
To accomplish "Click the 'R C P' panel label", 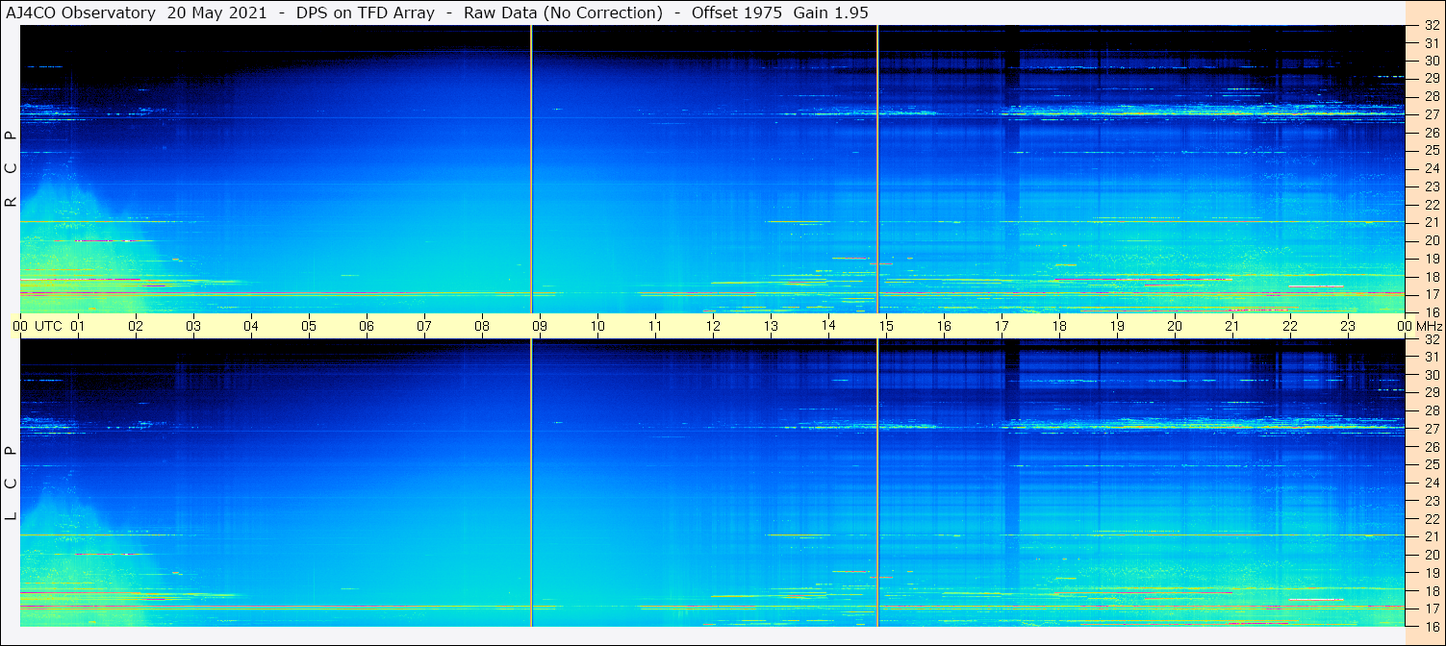I will click(x=11, y=168).
